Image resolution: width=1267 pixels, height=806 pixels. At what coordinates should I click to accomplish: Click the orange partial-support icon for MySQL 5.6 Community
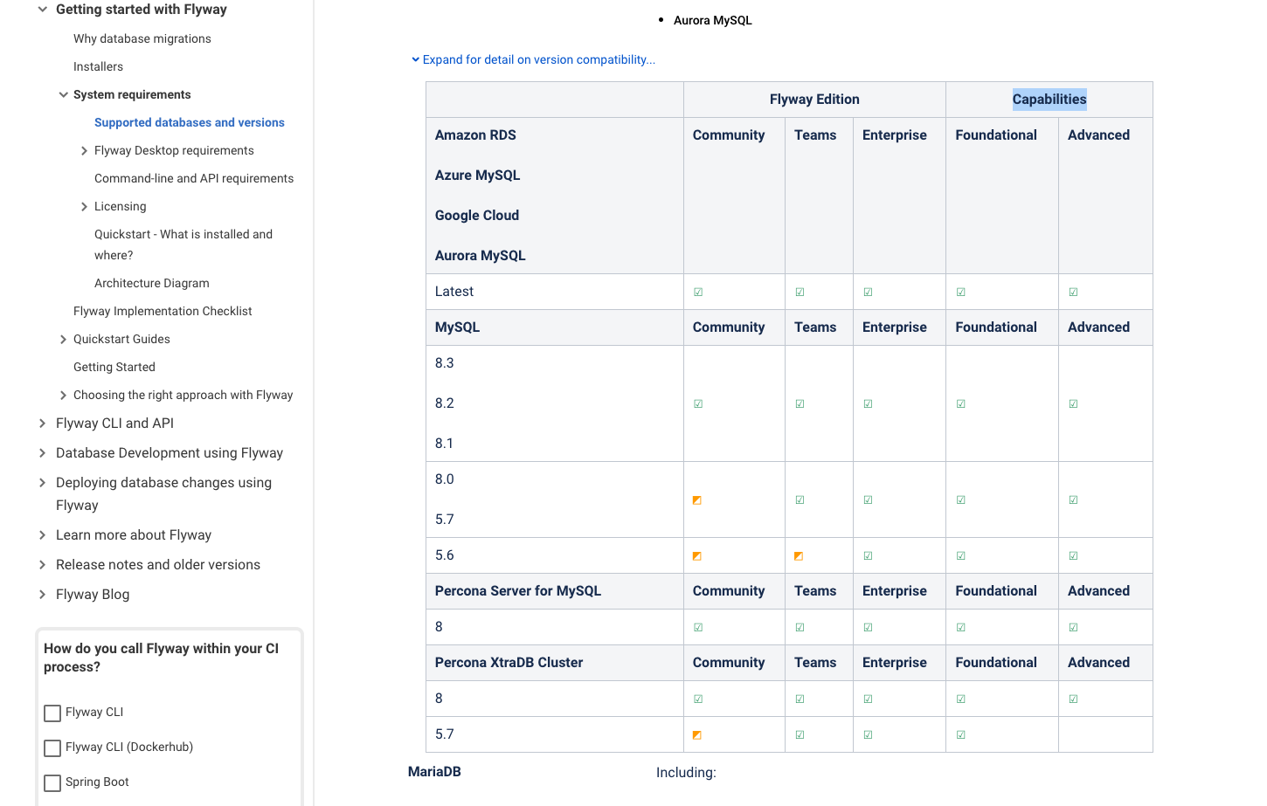pyautogui.click(x=697, y=556)
